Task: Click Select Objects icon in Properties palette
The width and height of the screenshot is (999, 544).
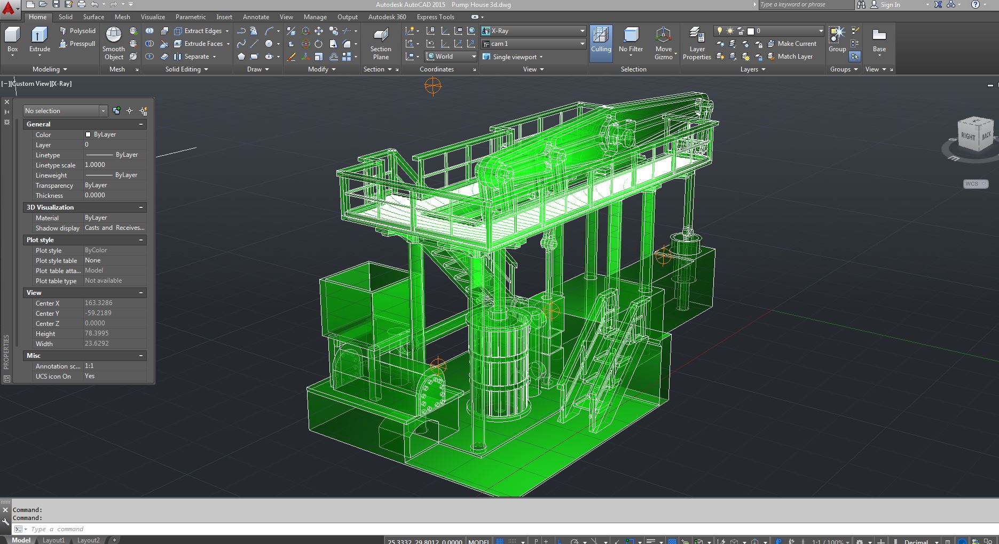Action: coord(129,111)
